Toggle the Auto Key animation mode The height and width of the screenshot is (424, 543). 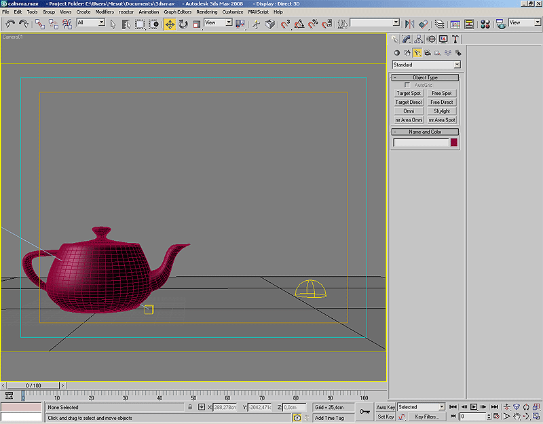(x=386, y=407)
